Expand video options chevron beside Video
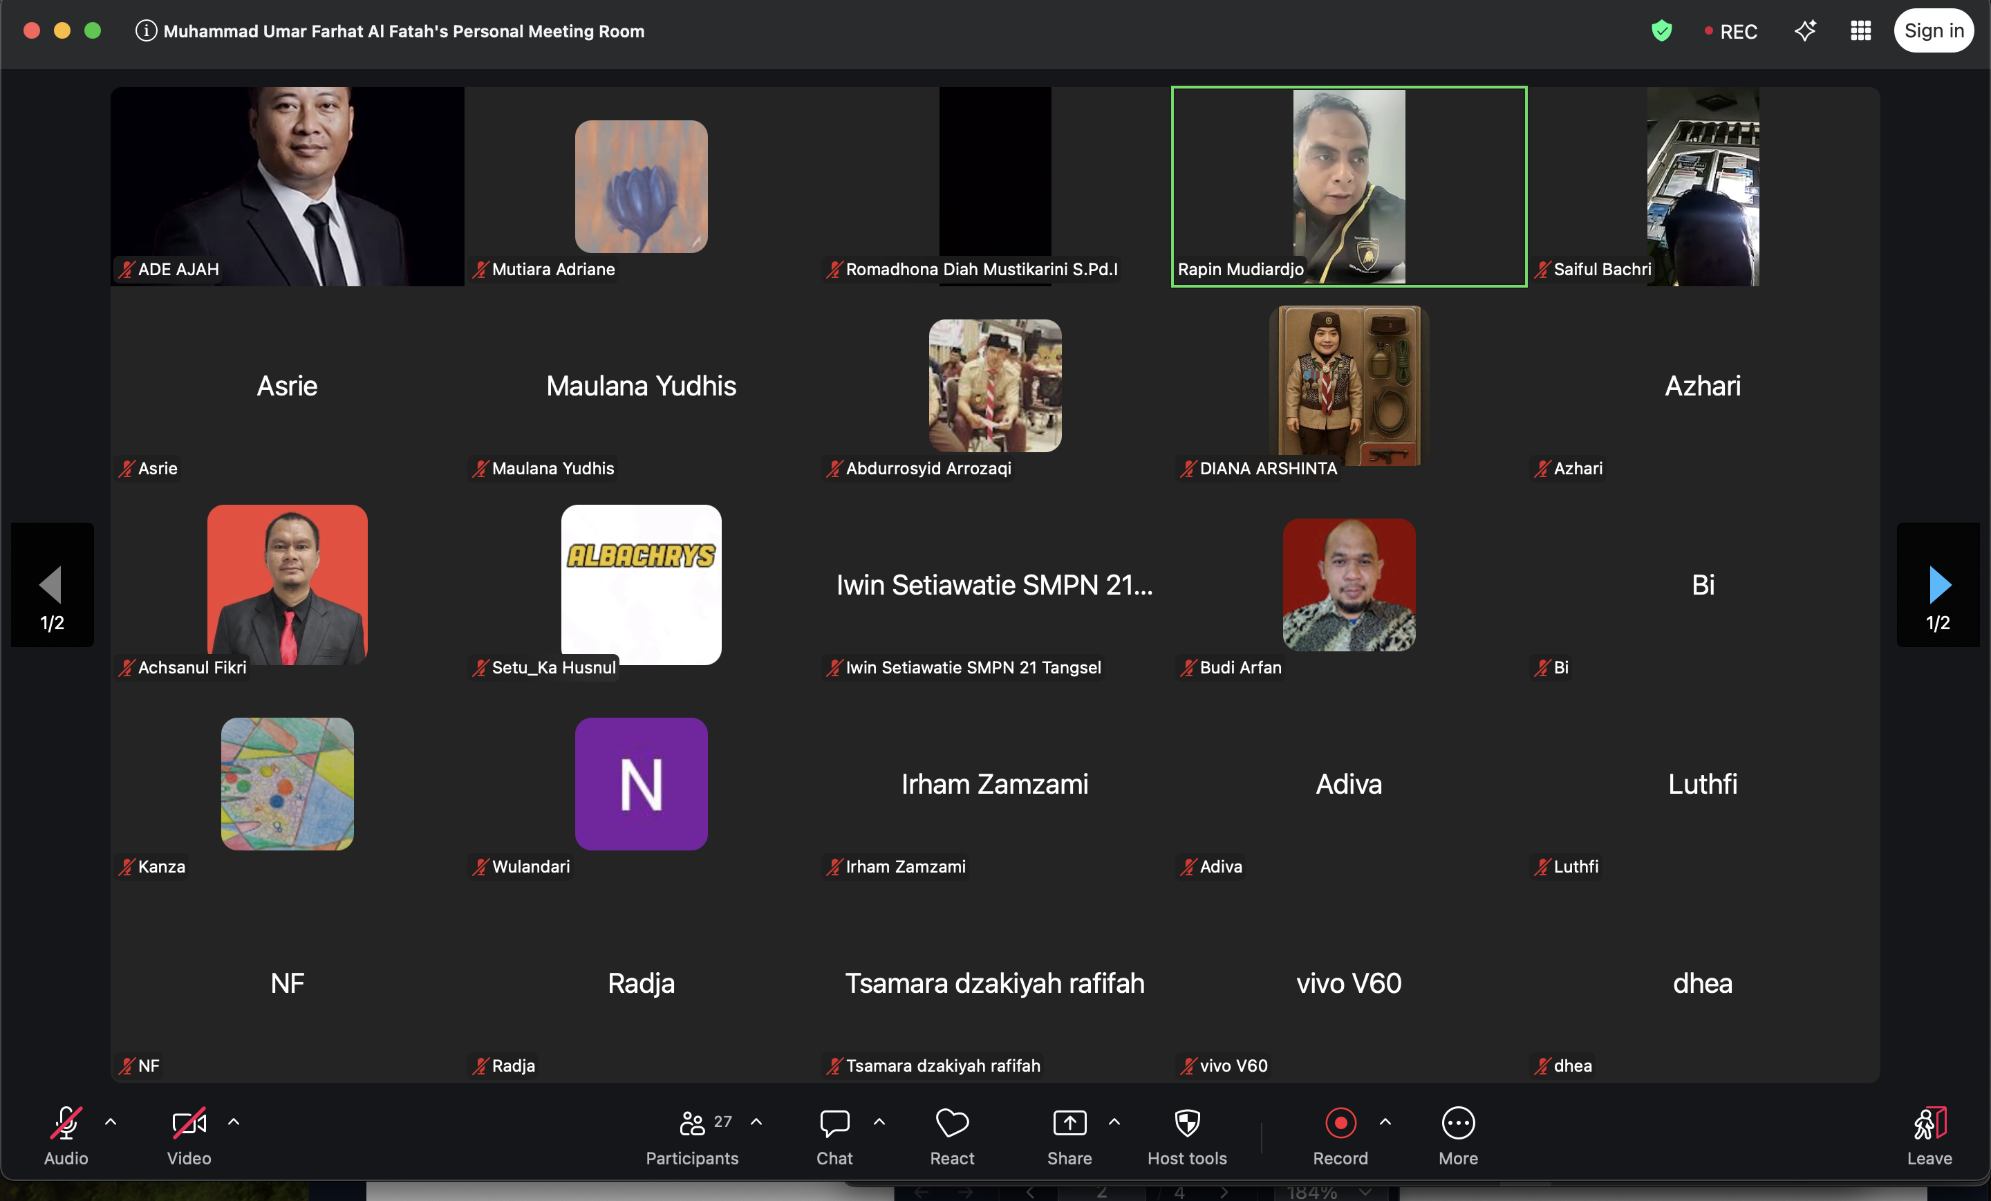This screenshot has width=1991, height=1201. tap(234, 1121)
